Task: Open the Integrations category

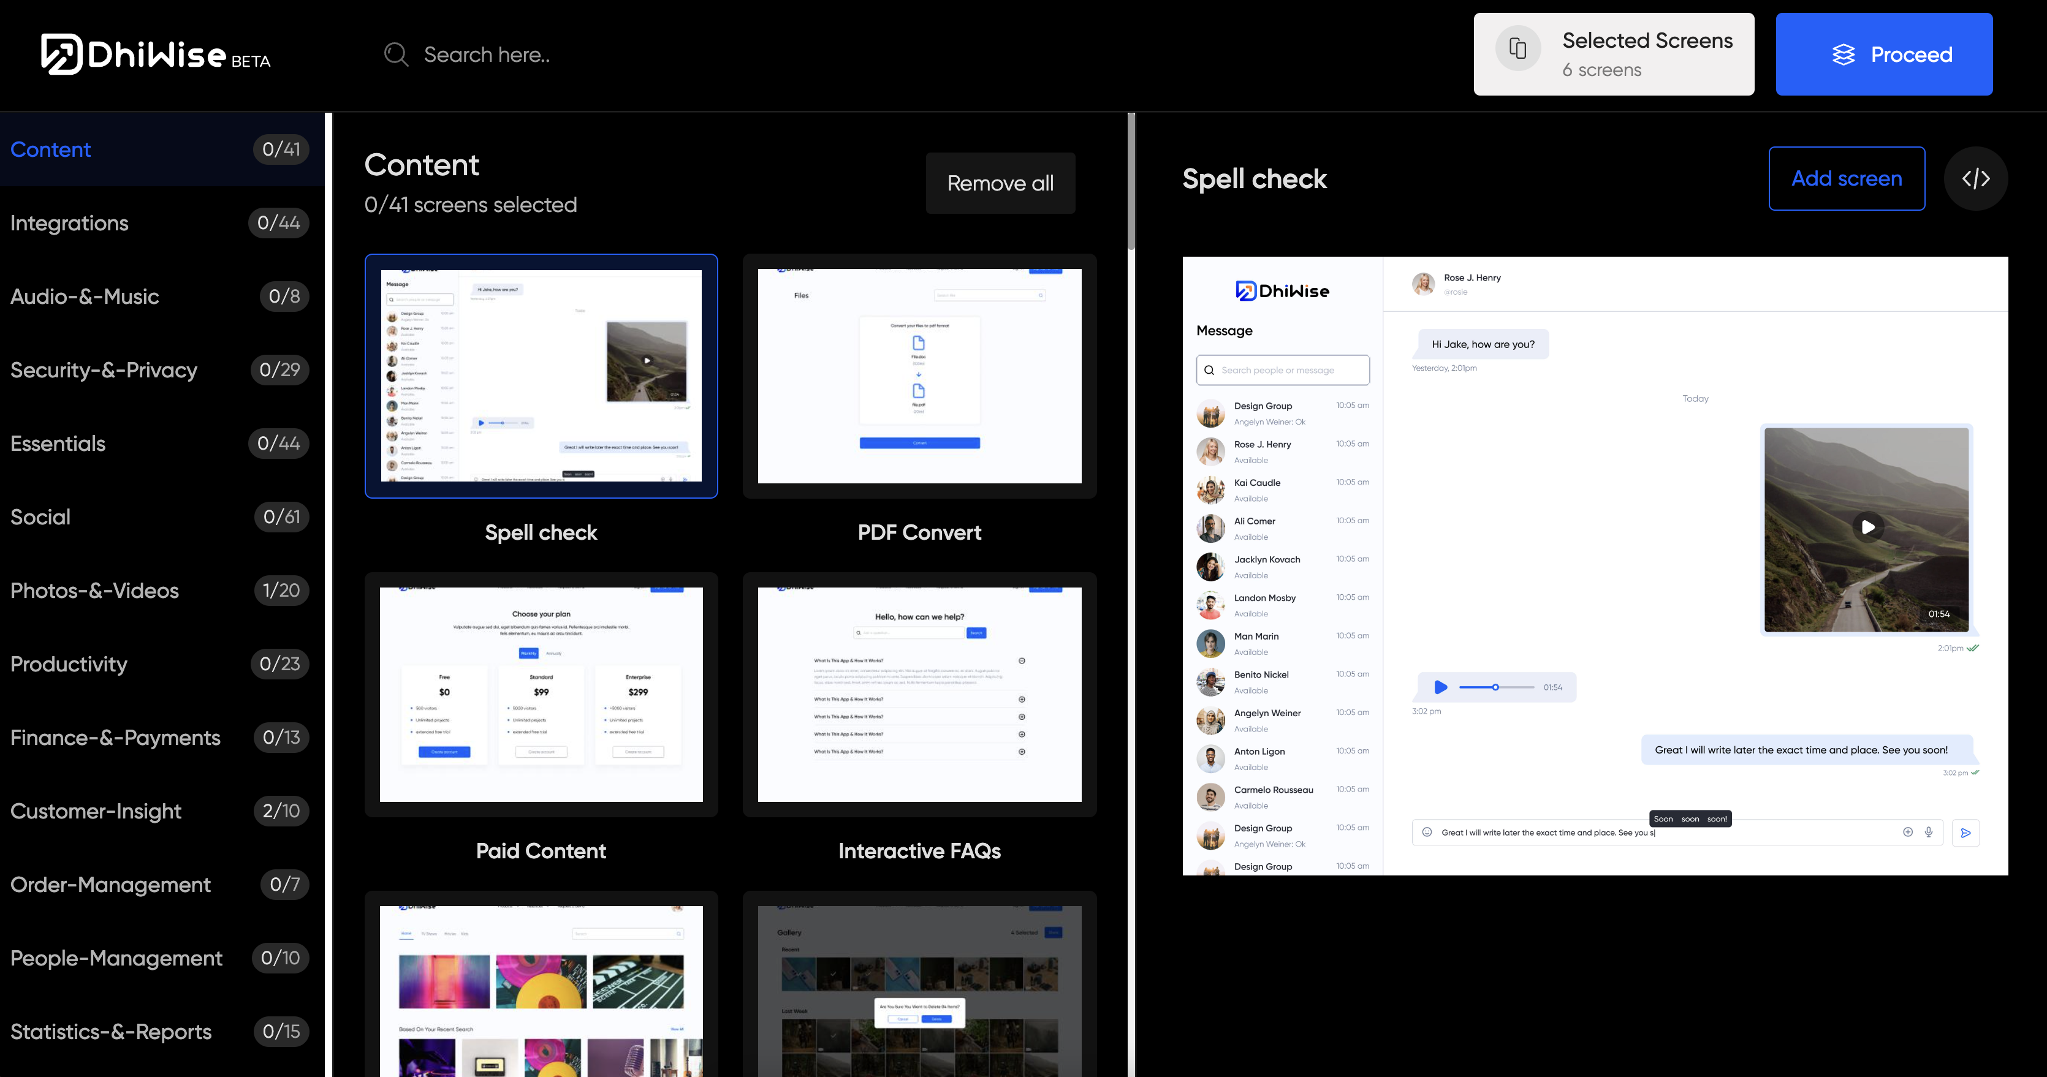Action: [x=69, y=223]
